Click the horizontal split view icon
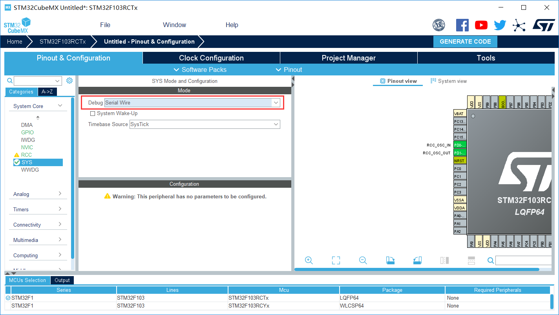Screen dimensions: 559x315 coord(471,260)
